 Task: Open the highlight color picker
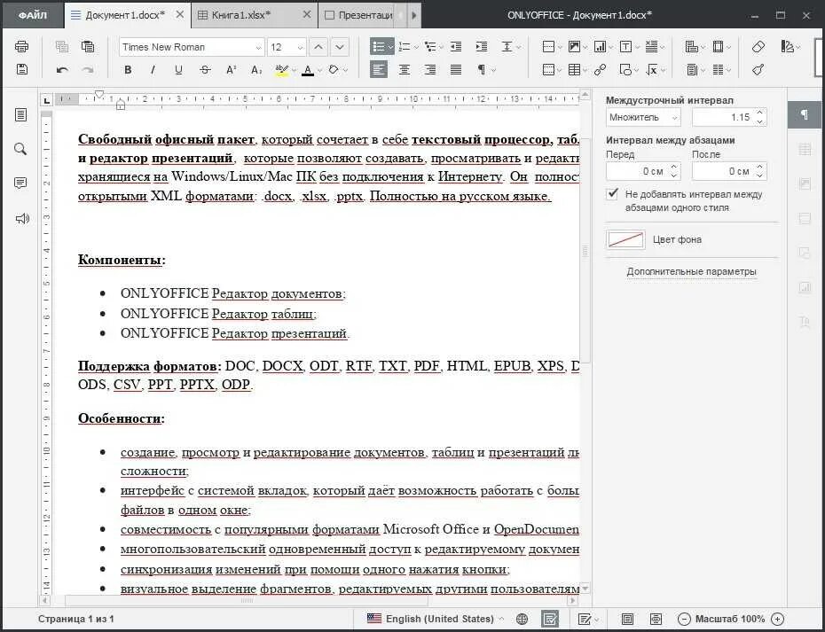click(x=295, y=69)
